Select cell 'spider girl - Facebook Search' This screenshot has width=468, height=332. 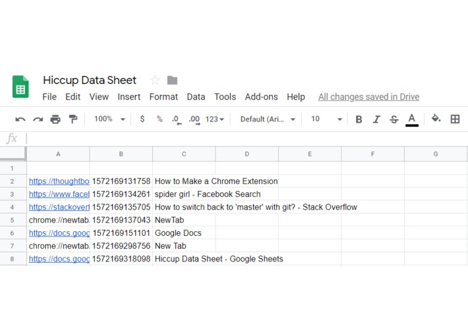pos(184,194)
